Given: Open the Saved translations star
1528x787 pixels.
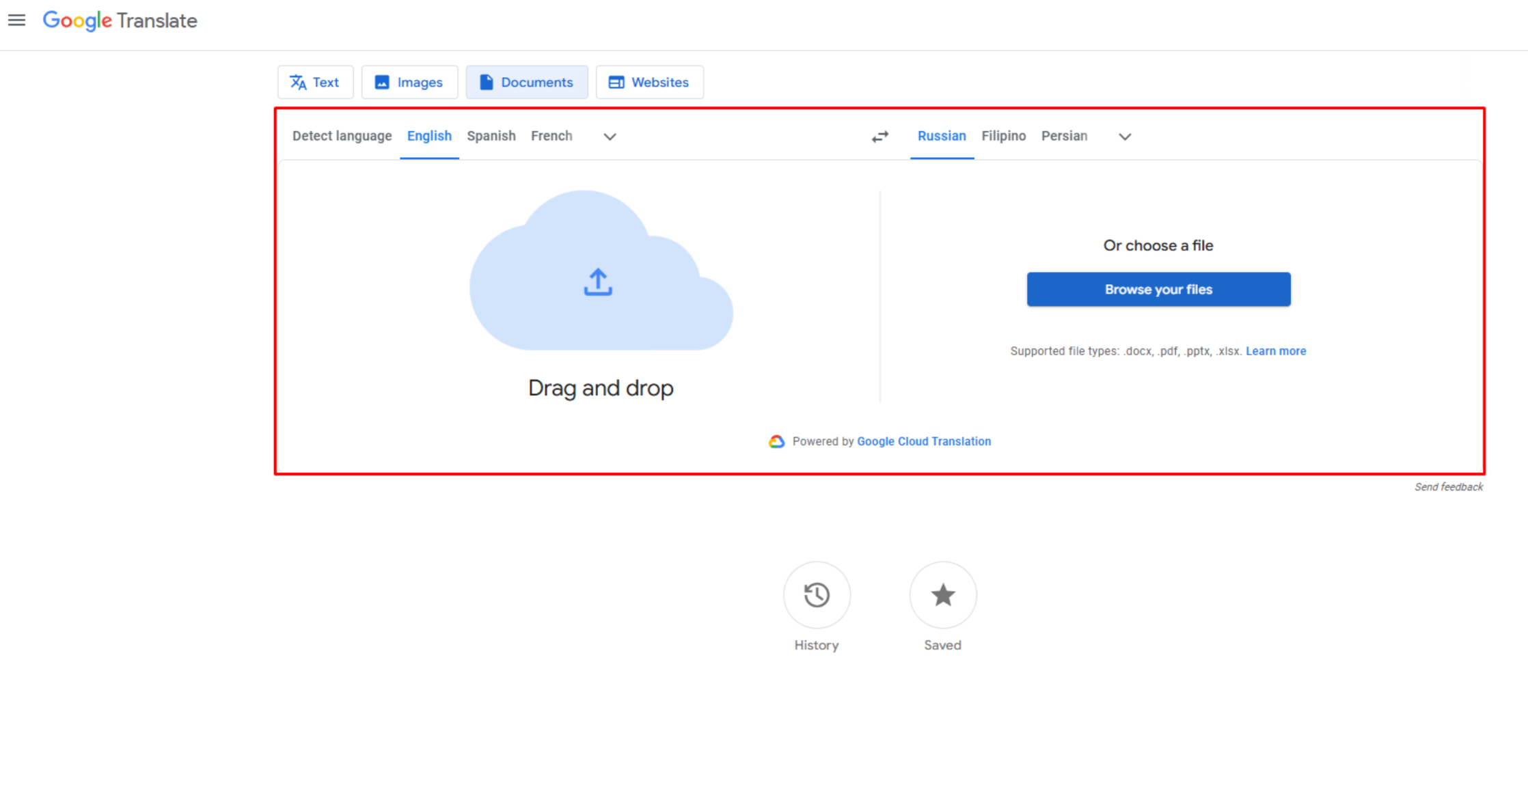Looking at the screenshot, I should (942, 595).
